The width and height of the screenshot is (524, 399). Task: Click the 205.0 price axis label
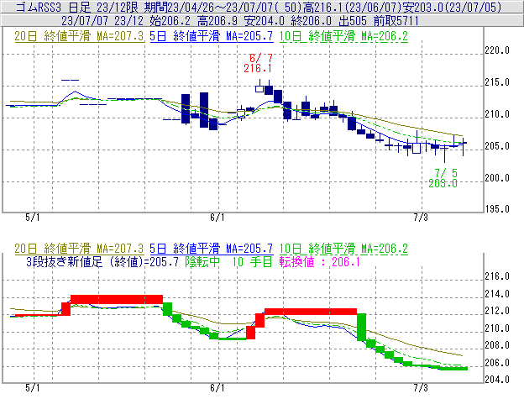pyautogui.click(x=497, y=146)
